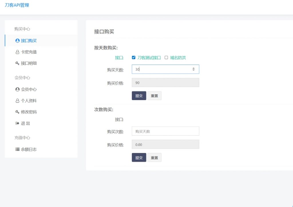
Task: Submit the 次数购买 form
Action: coord(139,158)
